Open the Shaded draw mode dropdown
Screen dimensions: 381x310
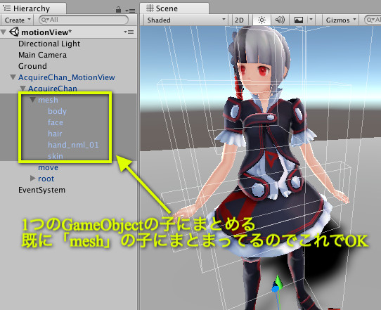186,20
